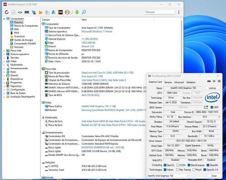Open the GPU-Z hamburger menu
226x180 pixels.
pos(219,81)
